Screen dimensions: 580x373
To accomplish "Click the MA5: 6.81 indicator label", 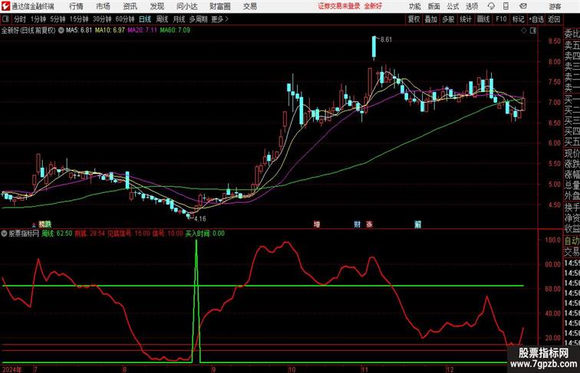I will (79, 31).
